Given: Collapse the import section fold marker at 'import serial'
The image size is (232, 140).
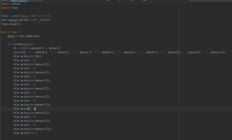Looking at the screenshot, I should click(x=1, y=4).
